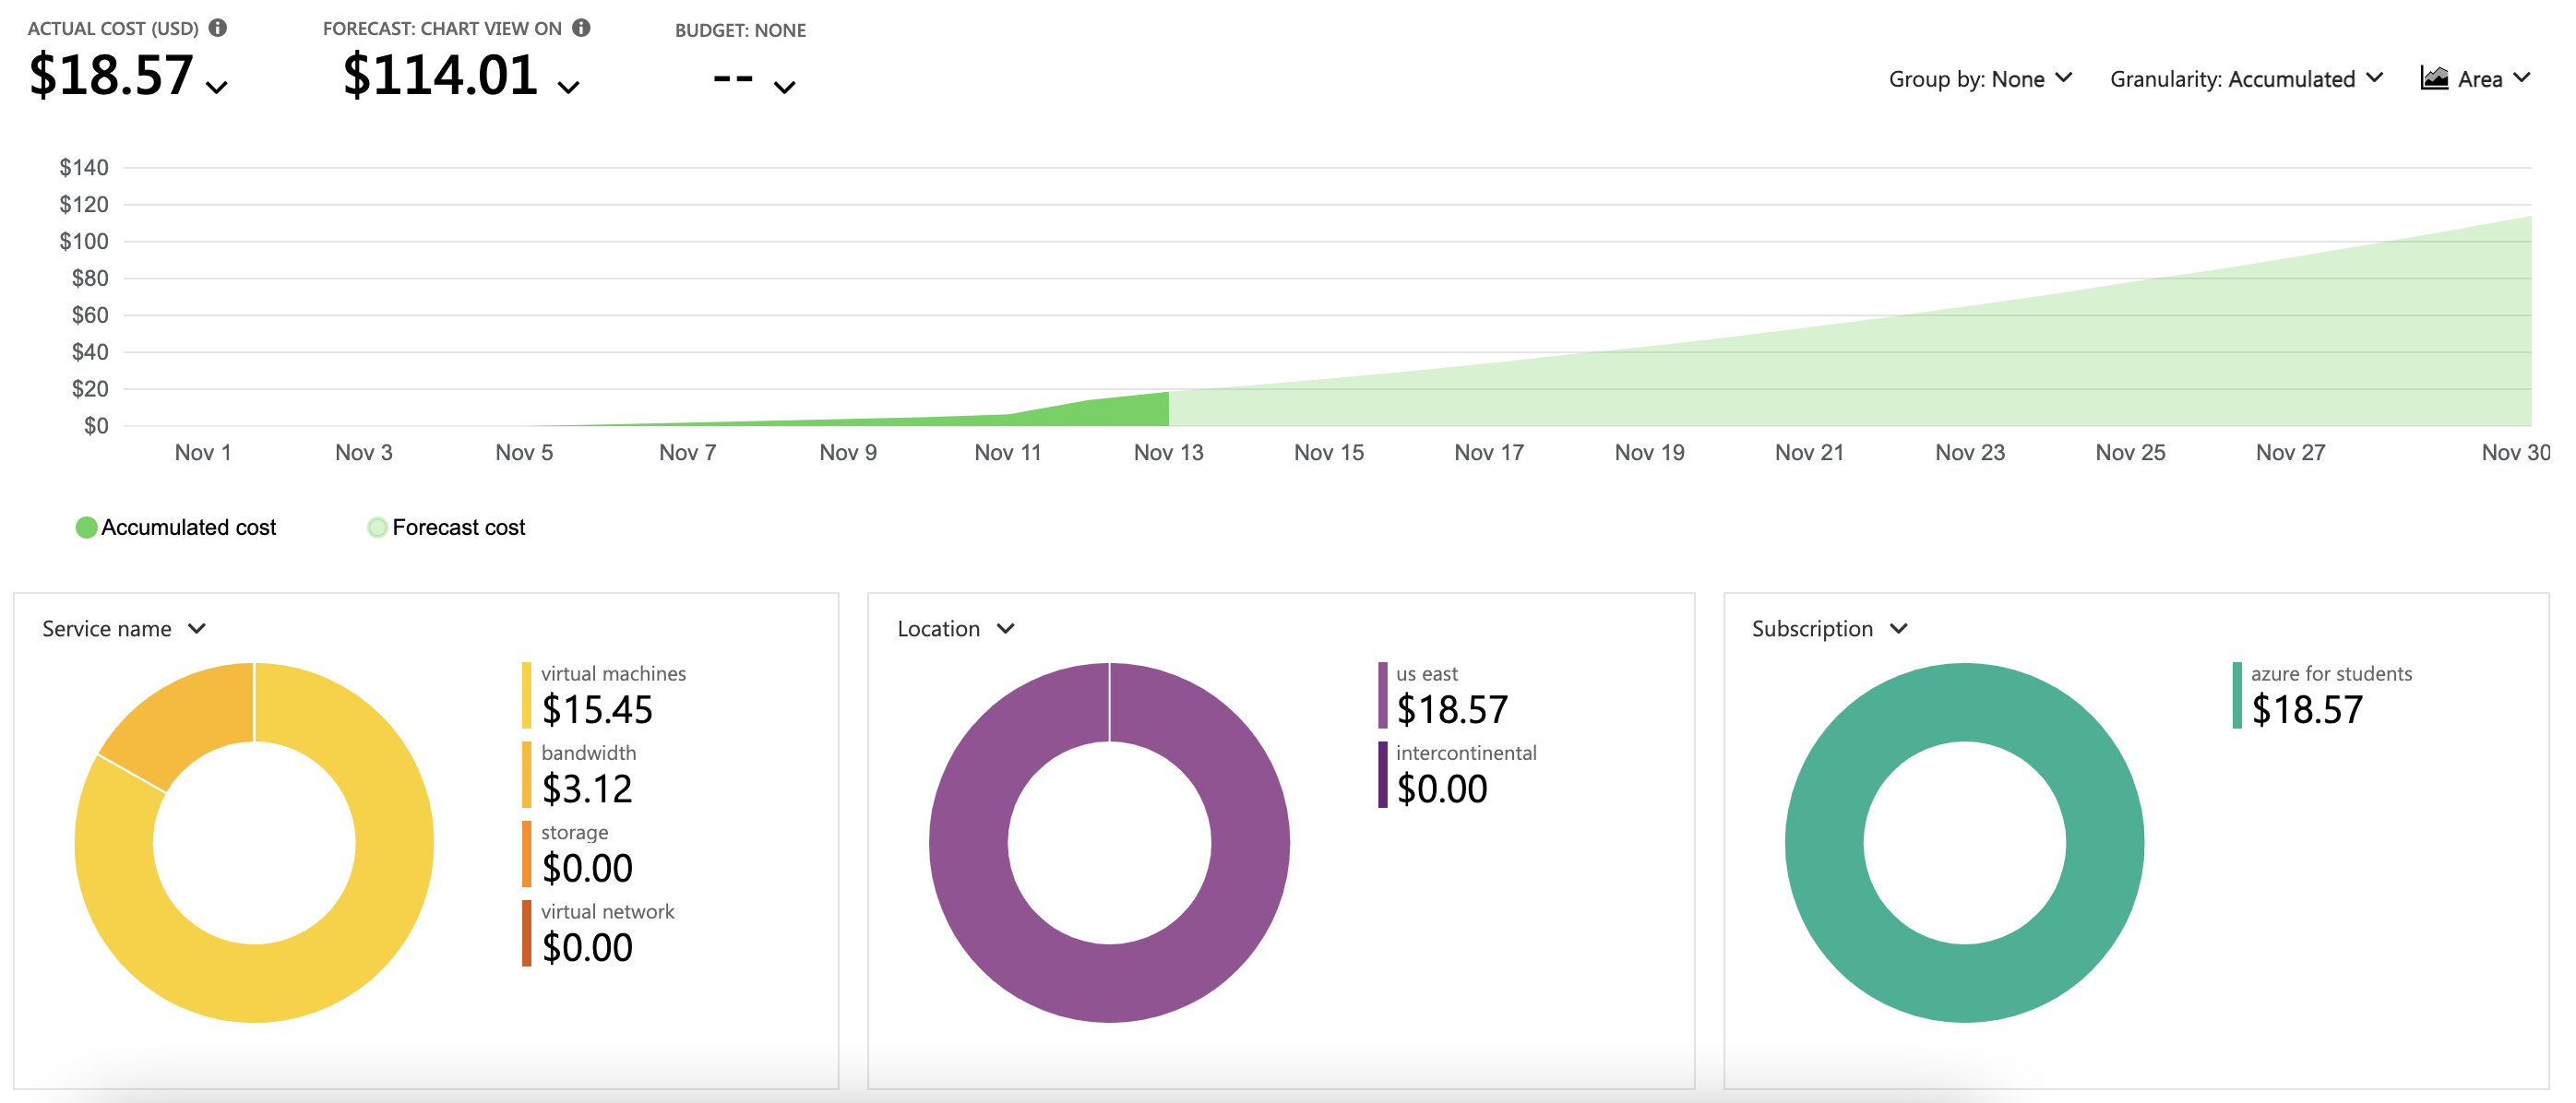Image resolution: width=2576 pixels, height=1103 pixels.
Task: Expand the $18.57 actual cost chevron
Action: point(216,87)
